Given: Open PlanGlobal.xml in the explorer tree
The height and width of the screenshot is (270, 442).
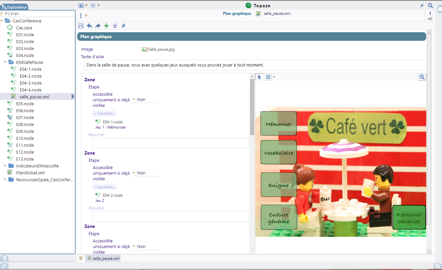Looking at the screenshot, I should [30, 173].
